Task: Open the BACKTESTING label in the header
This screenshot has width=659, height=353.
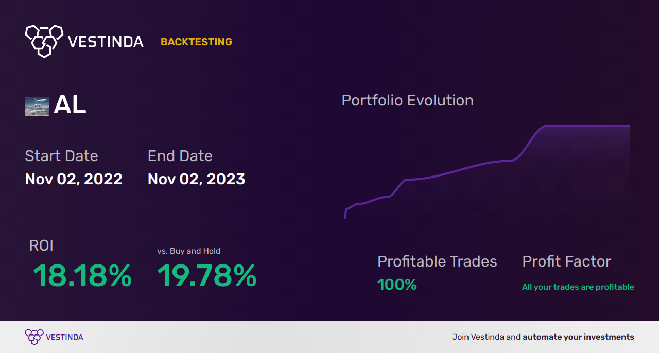Action: [x=196, y=42]
